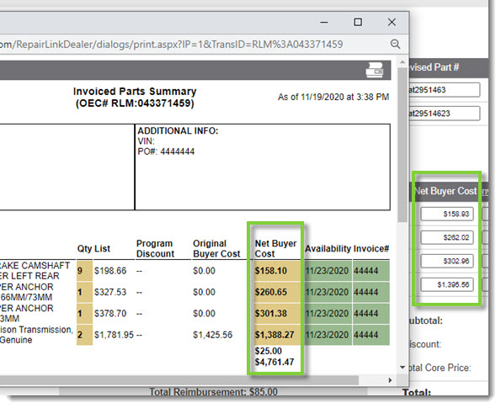
Task: Click the vertical scrollbar thumb
Action: pos(402,145)
